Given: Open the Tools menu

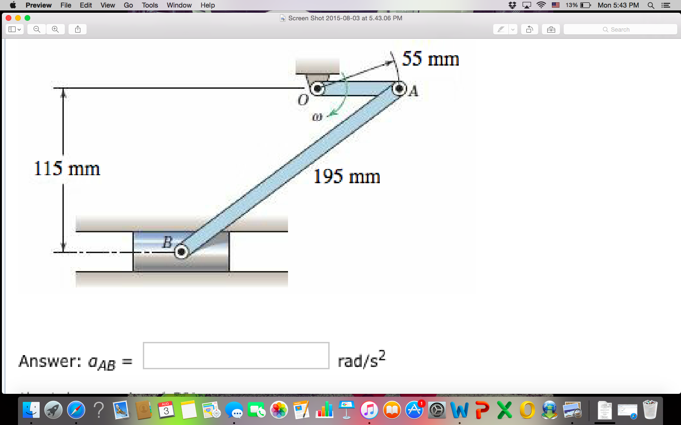Looking at the screenshot, I should click(149, 5).
